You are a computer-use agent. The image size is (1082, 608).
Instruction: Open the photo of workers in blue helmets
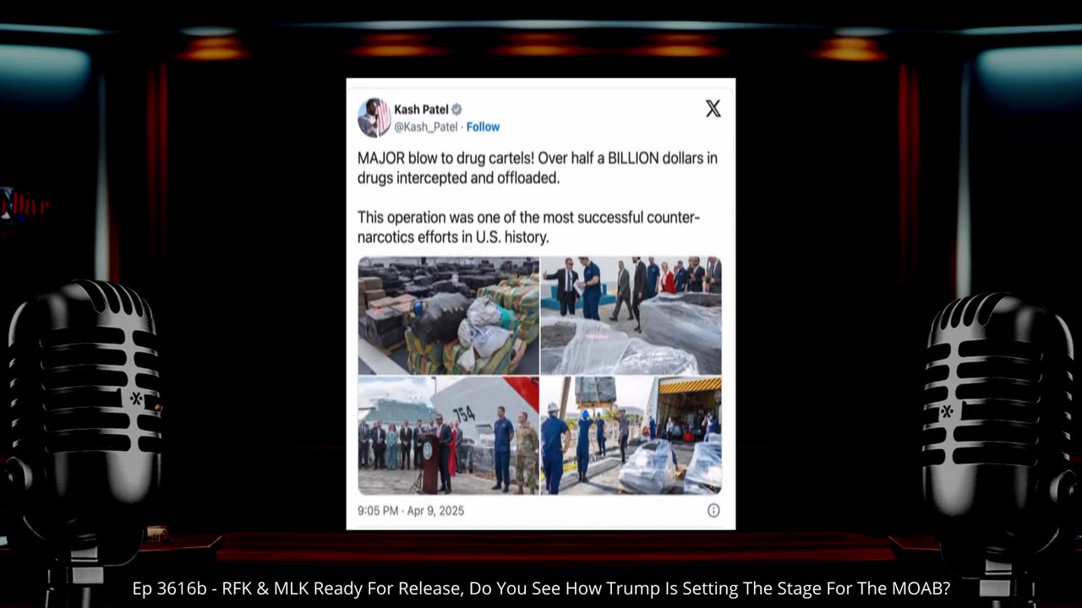pyautogui.click(x=631, y=435)
